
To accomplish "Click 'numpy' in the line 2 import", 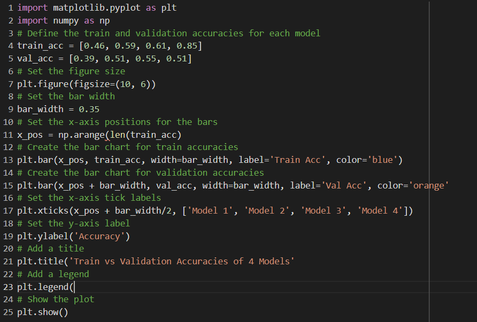I will [66, 21].
